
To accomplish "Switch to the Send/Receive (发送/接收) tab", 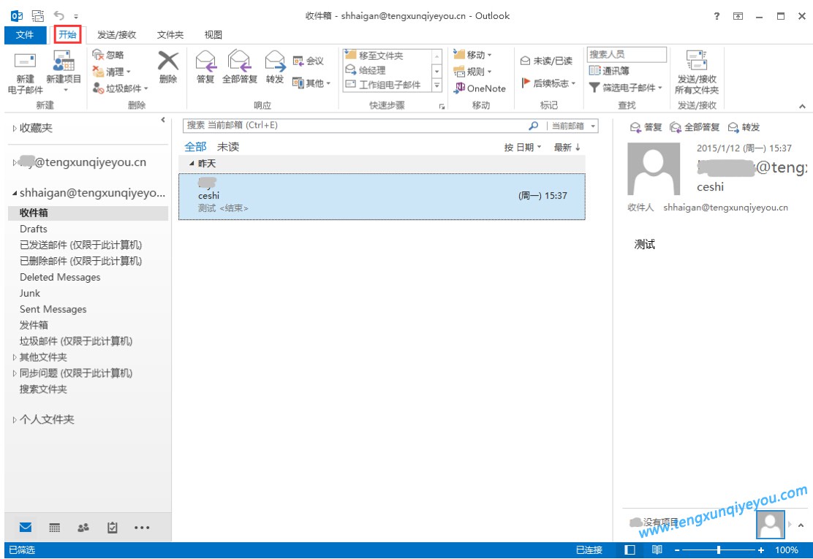I will pyautogui.click(x=117, y=35).
